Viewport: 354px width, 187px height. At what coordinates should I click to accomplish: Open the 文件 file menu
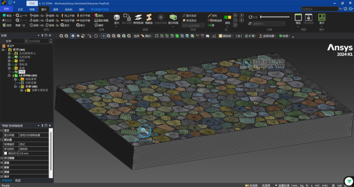pos(6,9)
